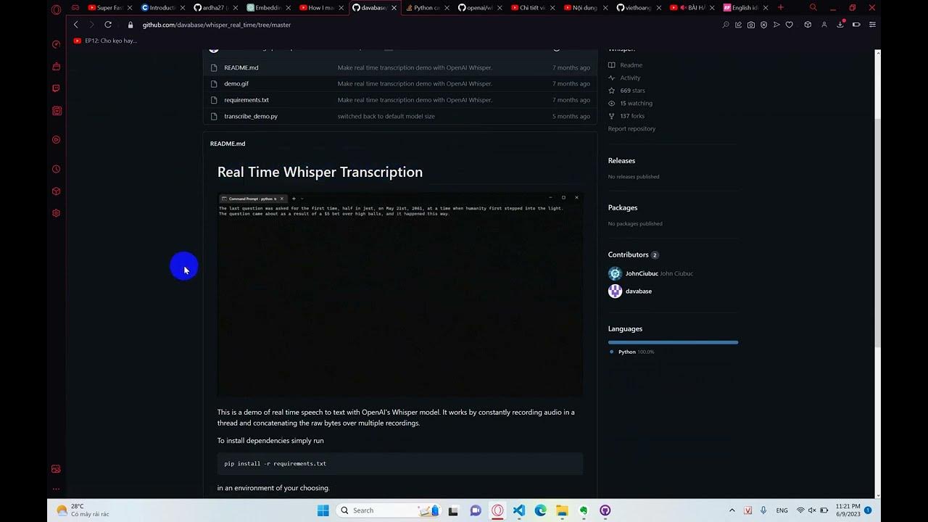Image resolution: width=928 pixels, height=522 pixels.
Task: Open GitHub Desktop taskbar icon
Action: click(x=605, y=510)
